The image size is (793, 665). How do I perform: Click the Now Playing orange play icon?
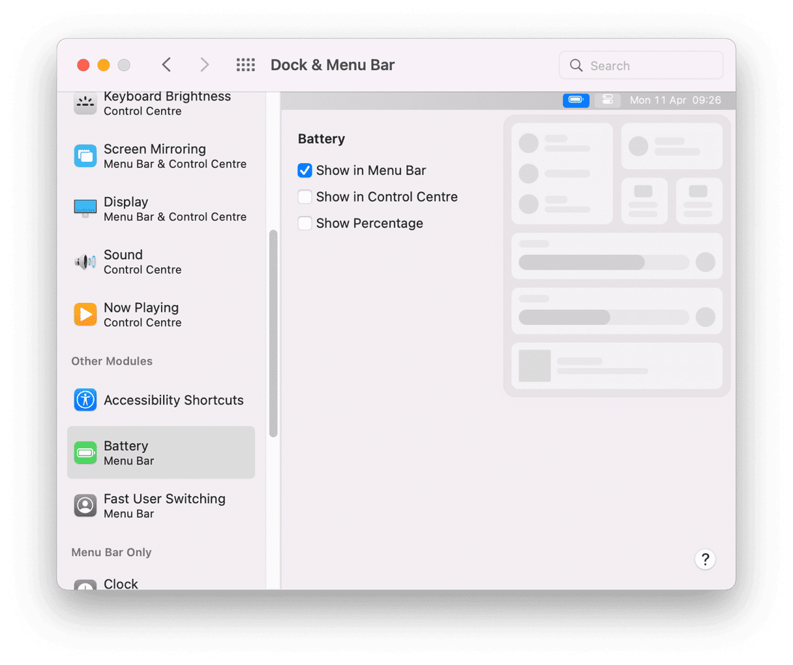tap(85, 315)
